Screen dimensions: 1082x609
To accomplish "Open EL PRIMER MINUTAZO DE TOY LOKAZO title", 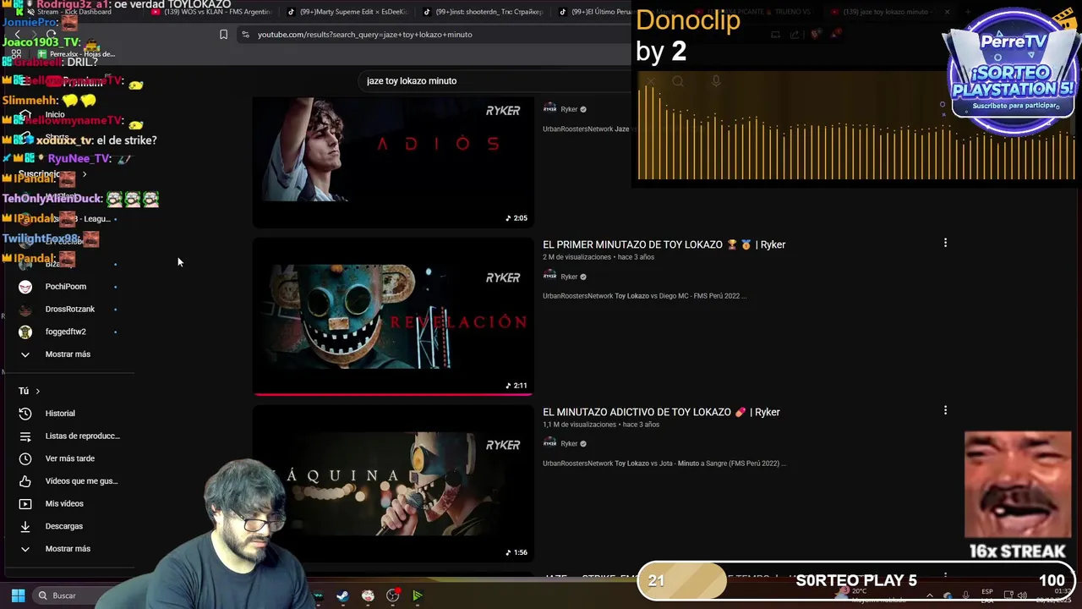I will [x=664, y=244].
